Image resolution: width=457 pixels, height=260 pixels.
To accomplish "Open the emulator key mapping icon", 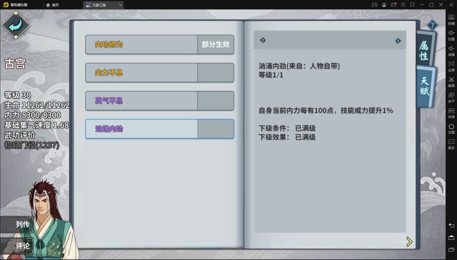I will (x=451, y=19).
